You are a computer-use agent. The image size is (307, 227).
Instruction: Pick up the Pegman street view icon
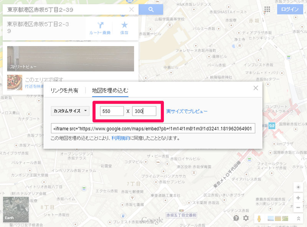(x=259, y=219)
